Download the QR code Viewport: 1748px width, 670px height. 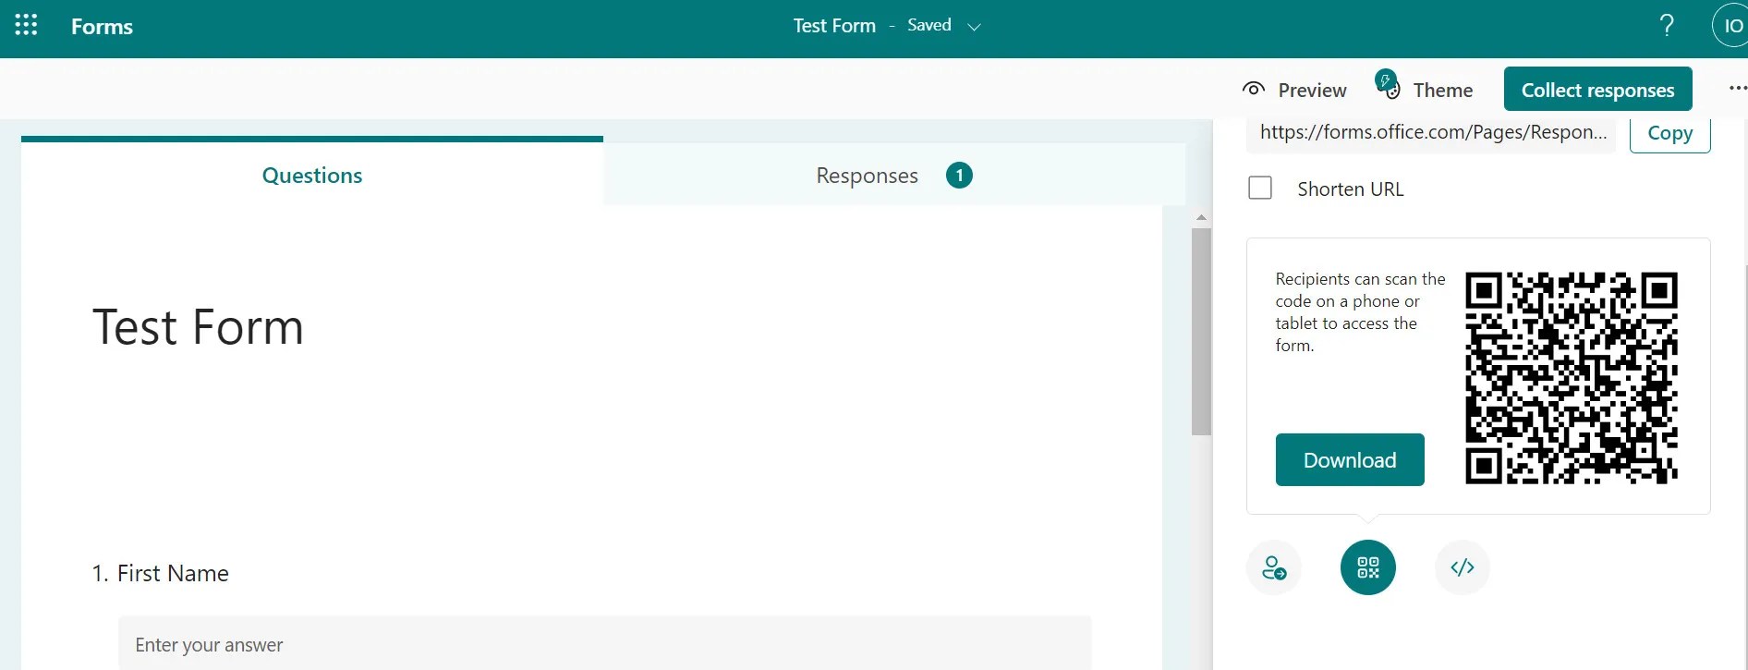click(x=1350, y=459)
